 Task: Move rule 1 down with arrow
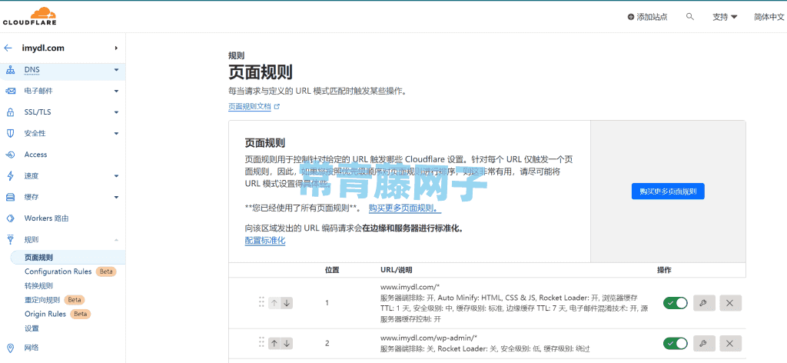pyautogui.click(x=287, y=303)
